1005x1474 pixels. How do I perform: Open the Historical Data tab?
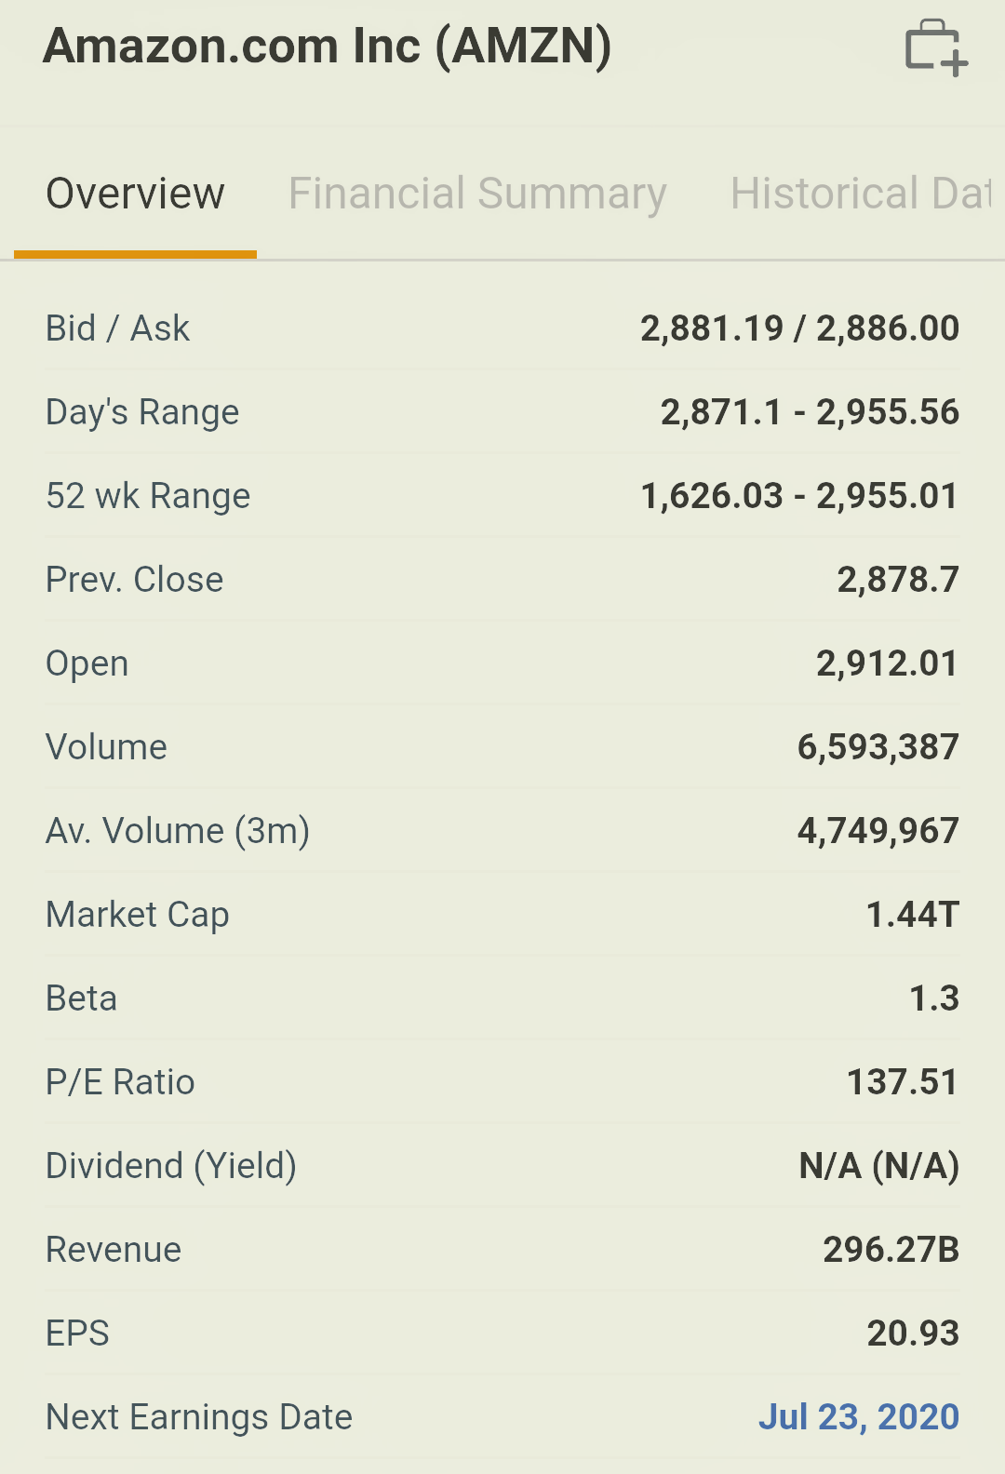click(x=861, y=194)
